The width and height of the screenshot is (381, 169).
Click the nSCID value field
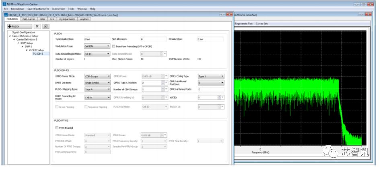(x=208, y=98)
